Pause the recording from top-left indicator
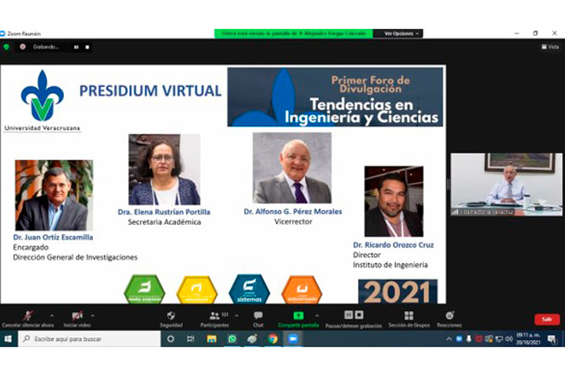 (76, 47)
